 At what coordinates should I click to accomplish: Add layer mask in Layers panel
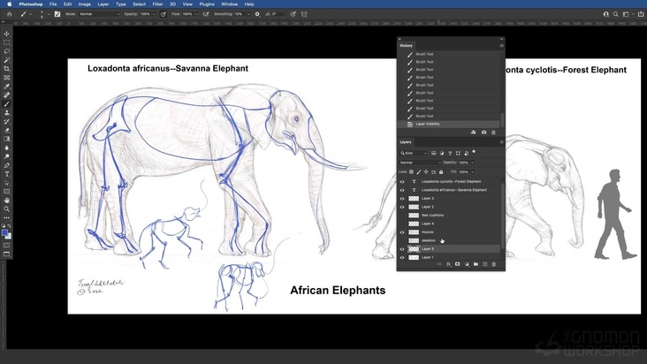(x=457, y=264)
